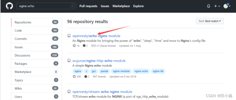The image size is (236, 100).
Task: Click 'Updated on 8 Jan 2018' text
Action: point(123,77)
